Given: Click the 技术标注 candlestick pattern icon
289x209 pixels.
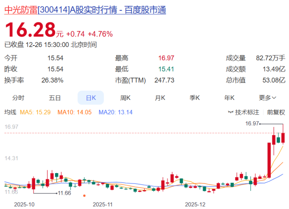Looking at the screenshot, I should tap(231, 112).
